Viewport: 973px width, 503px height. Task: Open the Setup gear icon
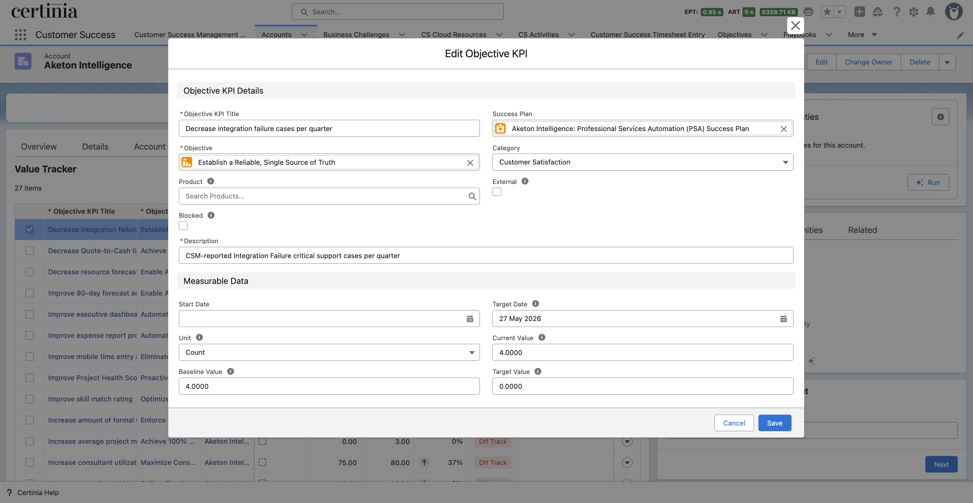tap(913, 12)
